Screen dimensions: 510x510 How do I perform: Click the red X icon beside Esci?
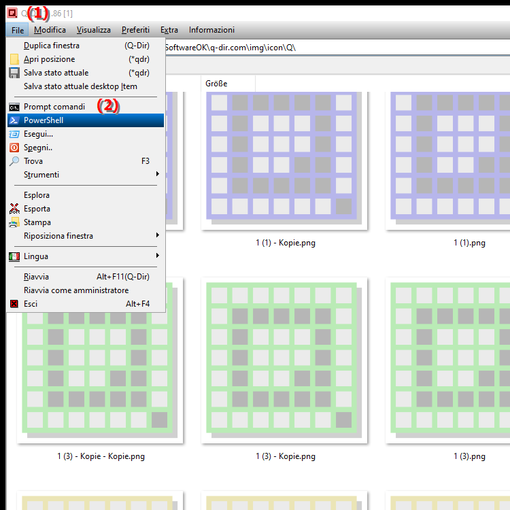point(14,304)
